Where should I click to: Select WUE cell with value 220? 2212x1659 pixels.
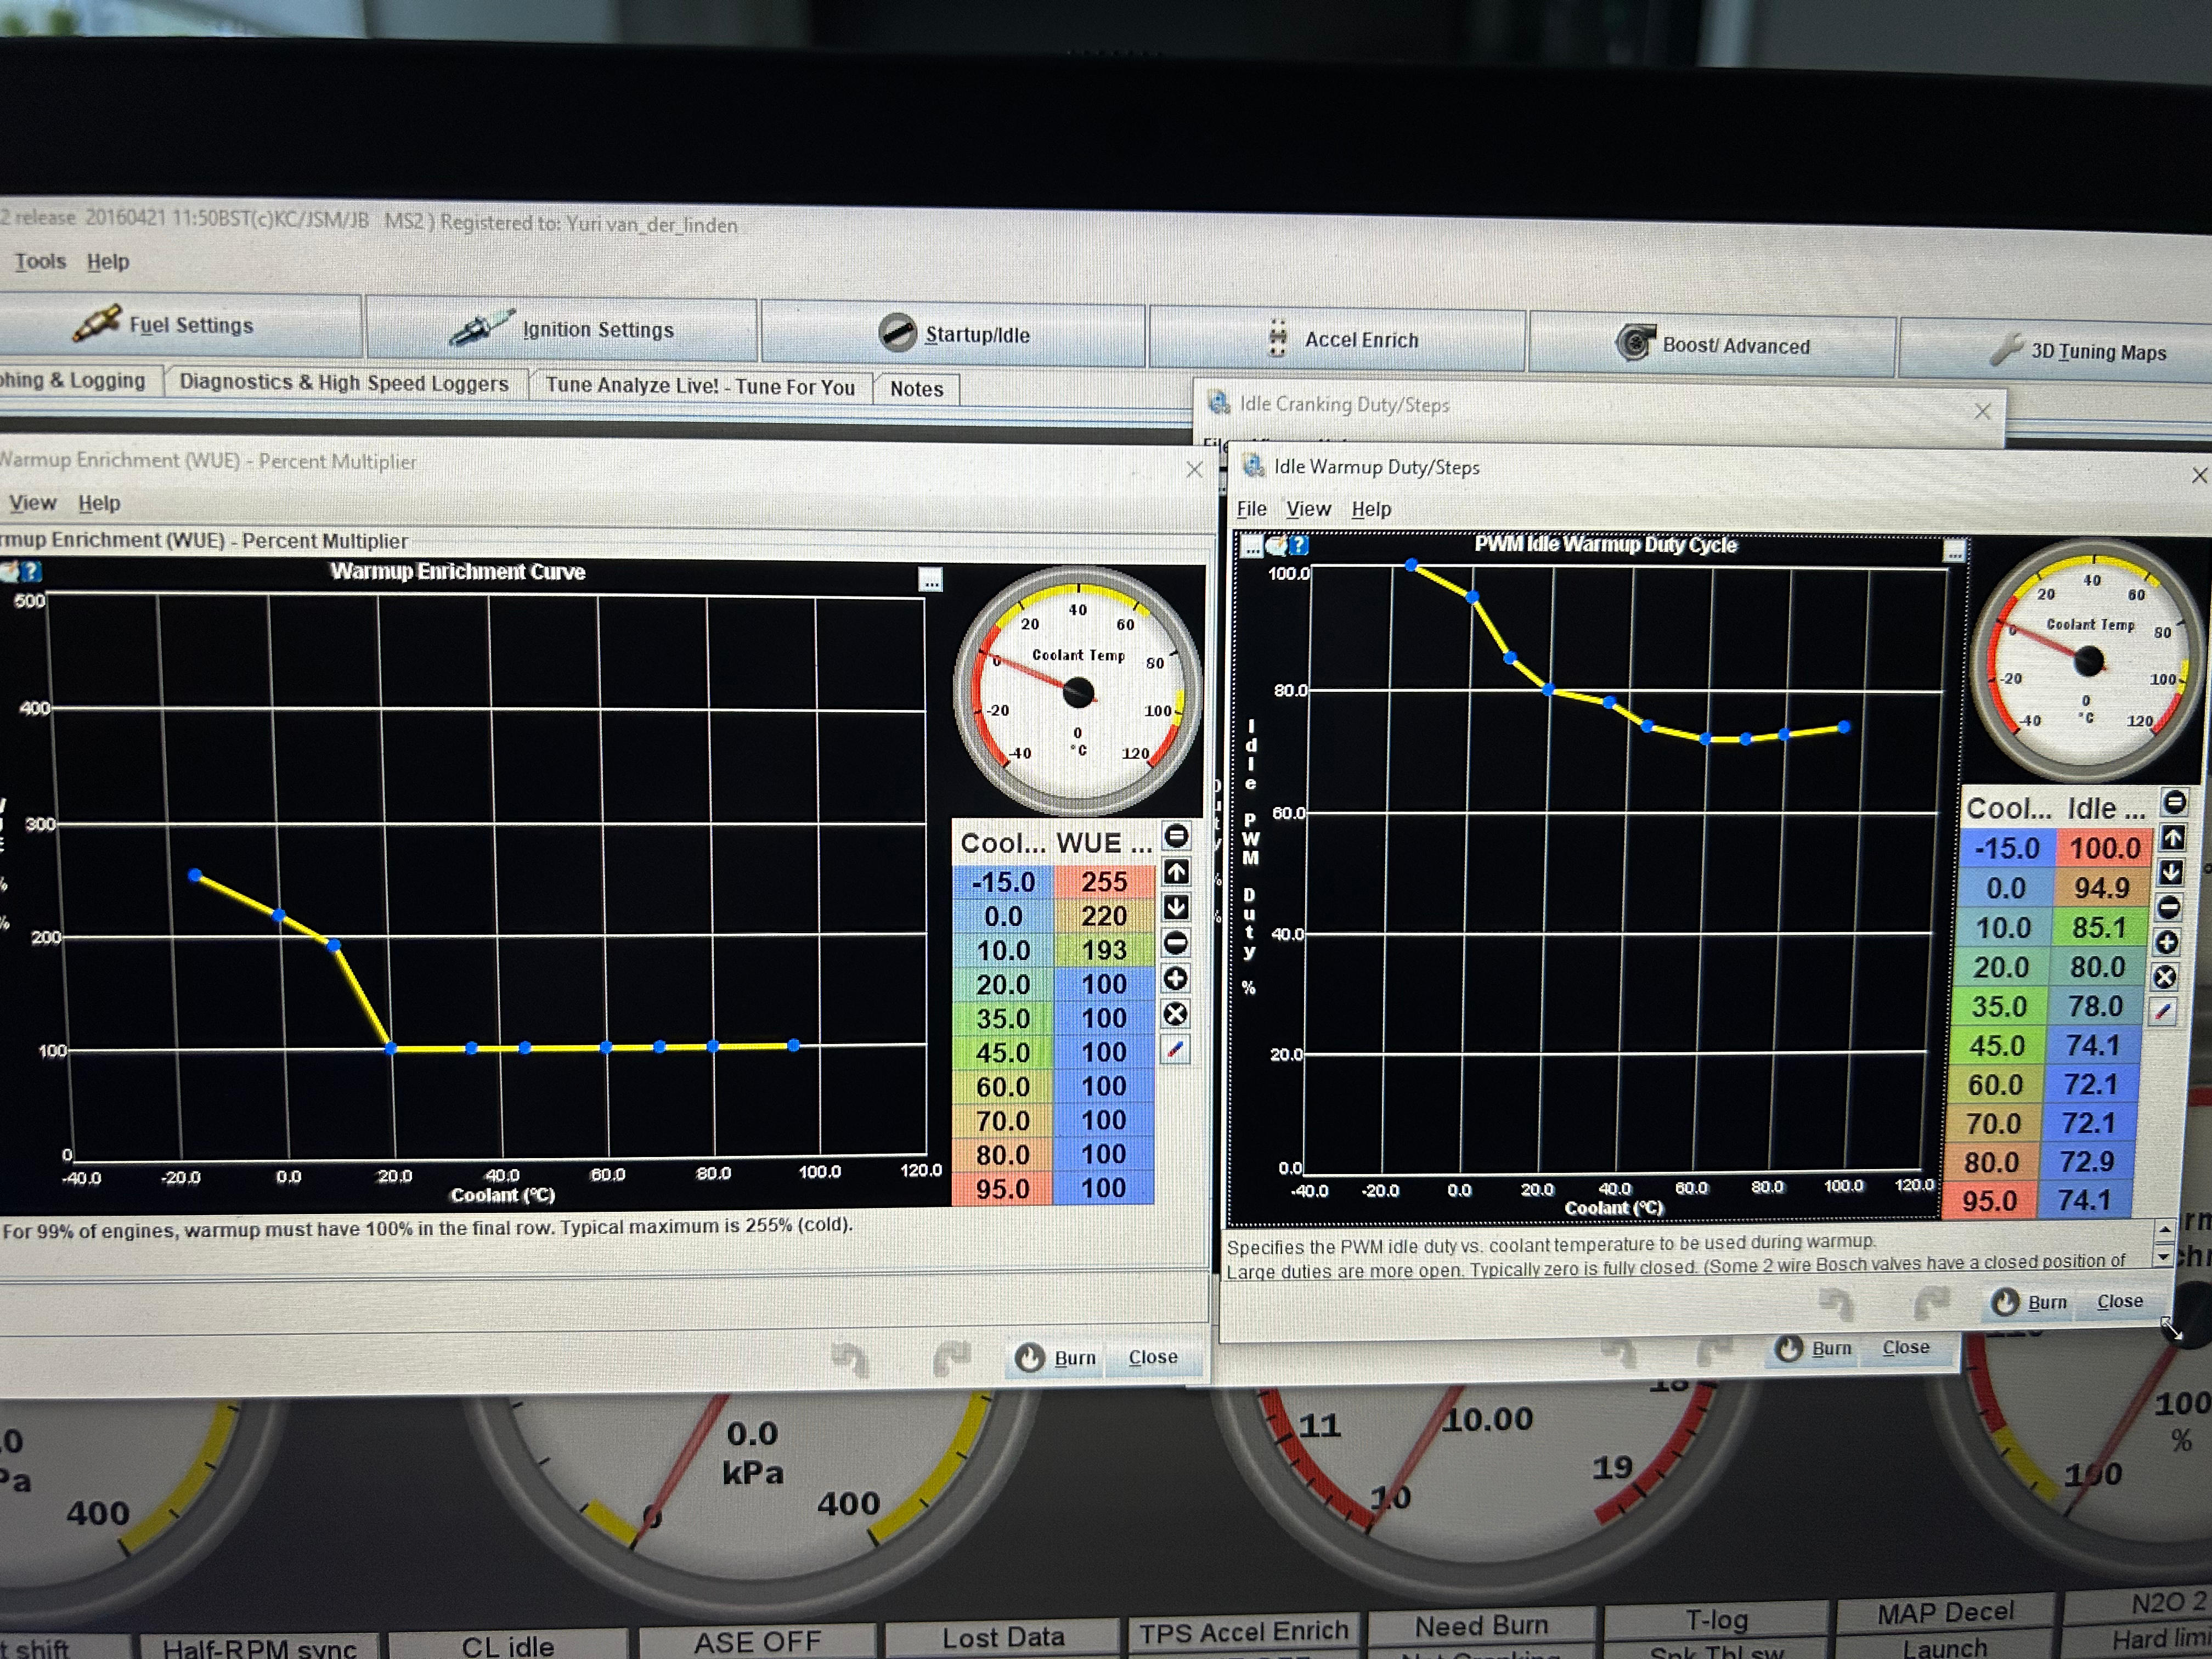(1104, 915)
